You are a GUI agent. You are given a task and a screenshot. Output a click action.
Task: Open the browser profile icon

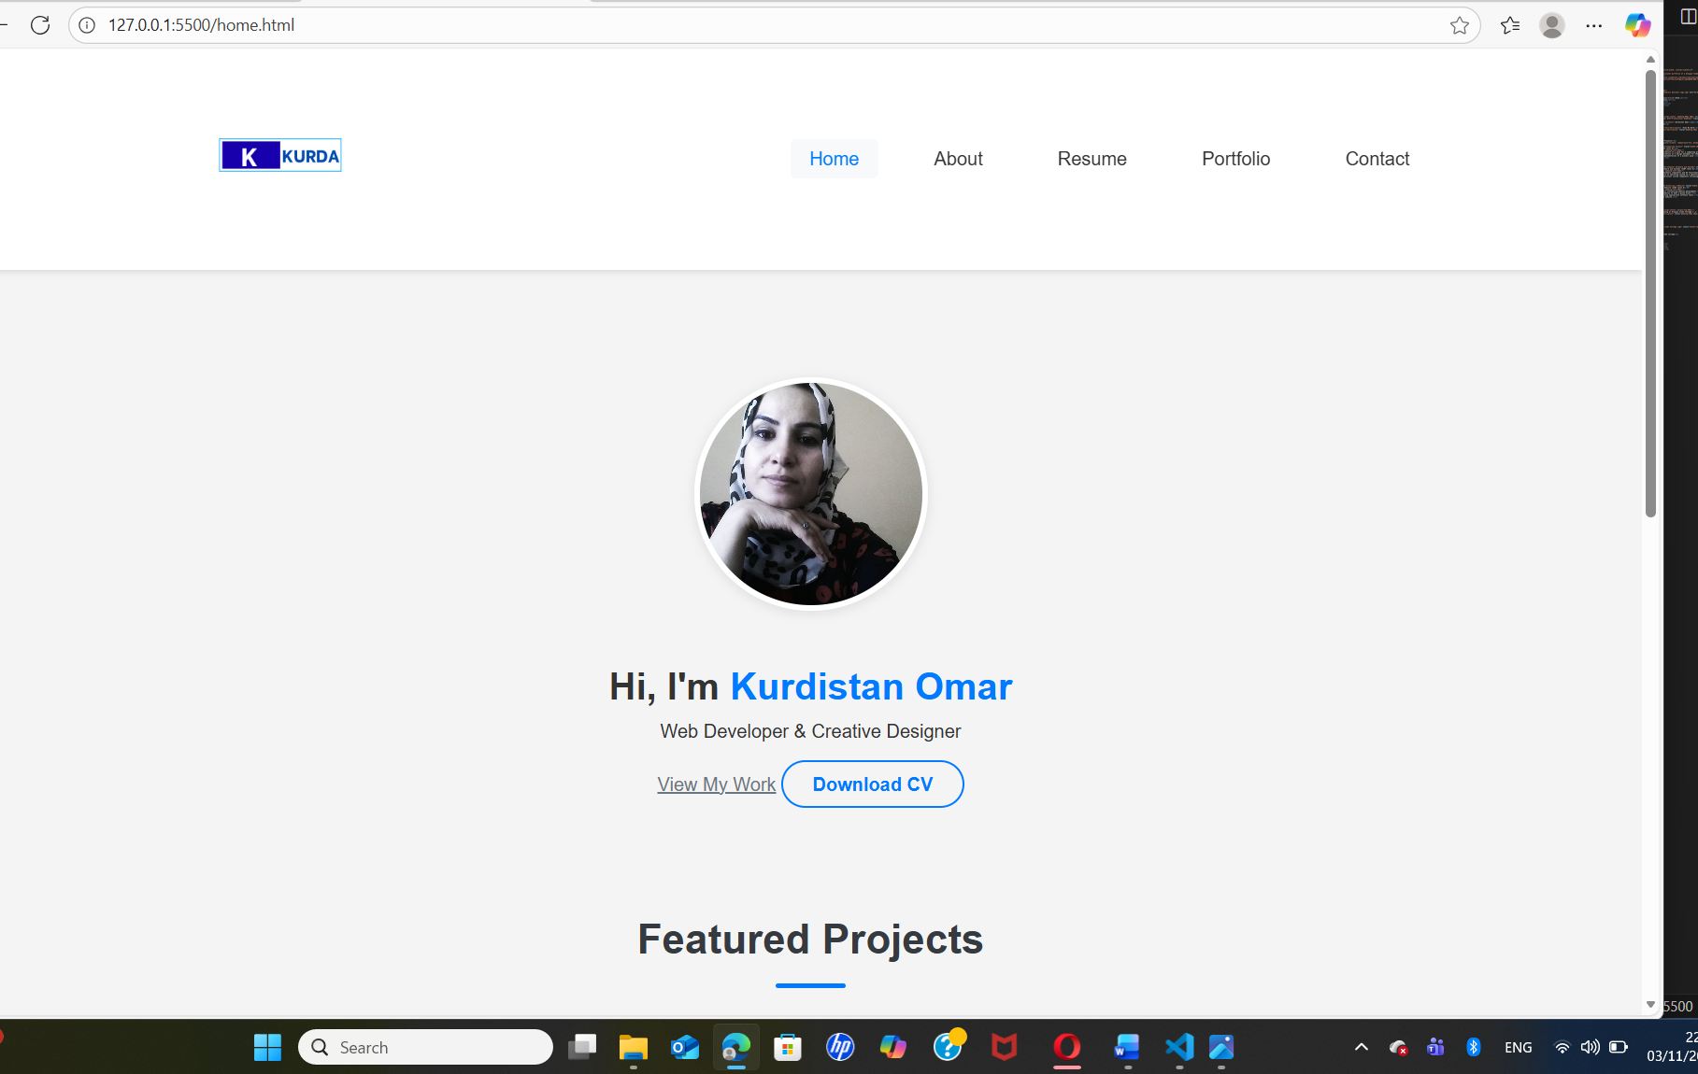tap(1551, 25)
